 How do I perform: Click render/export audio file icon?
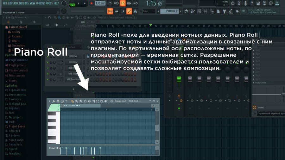tap(264, 3)
